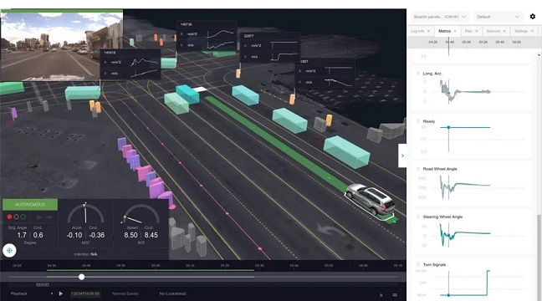
Task: Close the Plan tab
Action: click(x=477, y=31)
